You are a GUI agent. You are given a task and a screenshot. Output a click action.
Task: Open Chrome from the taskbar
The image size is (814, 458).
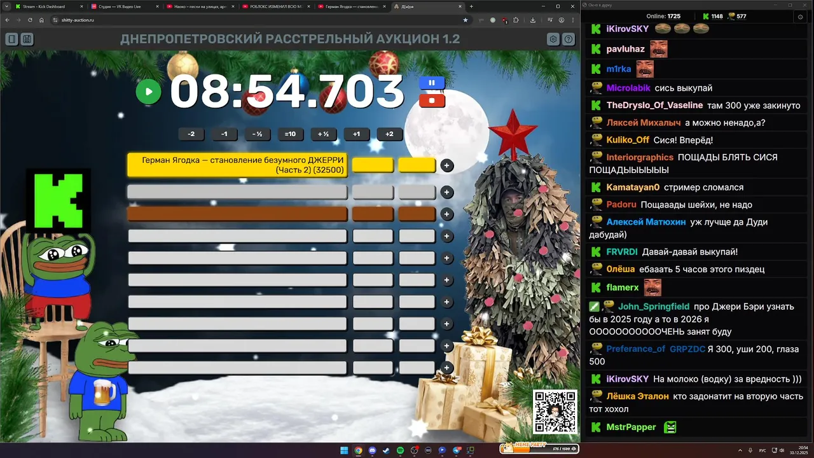(358, 450)
